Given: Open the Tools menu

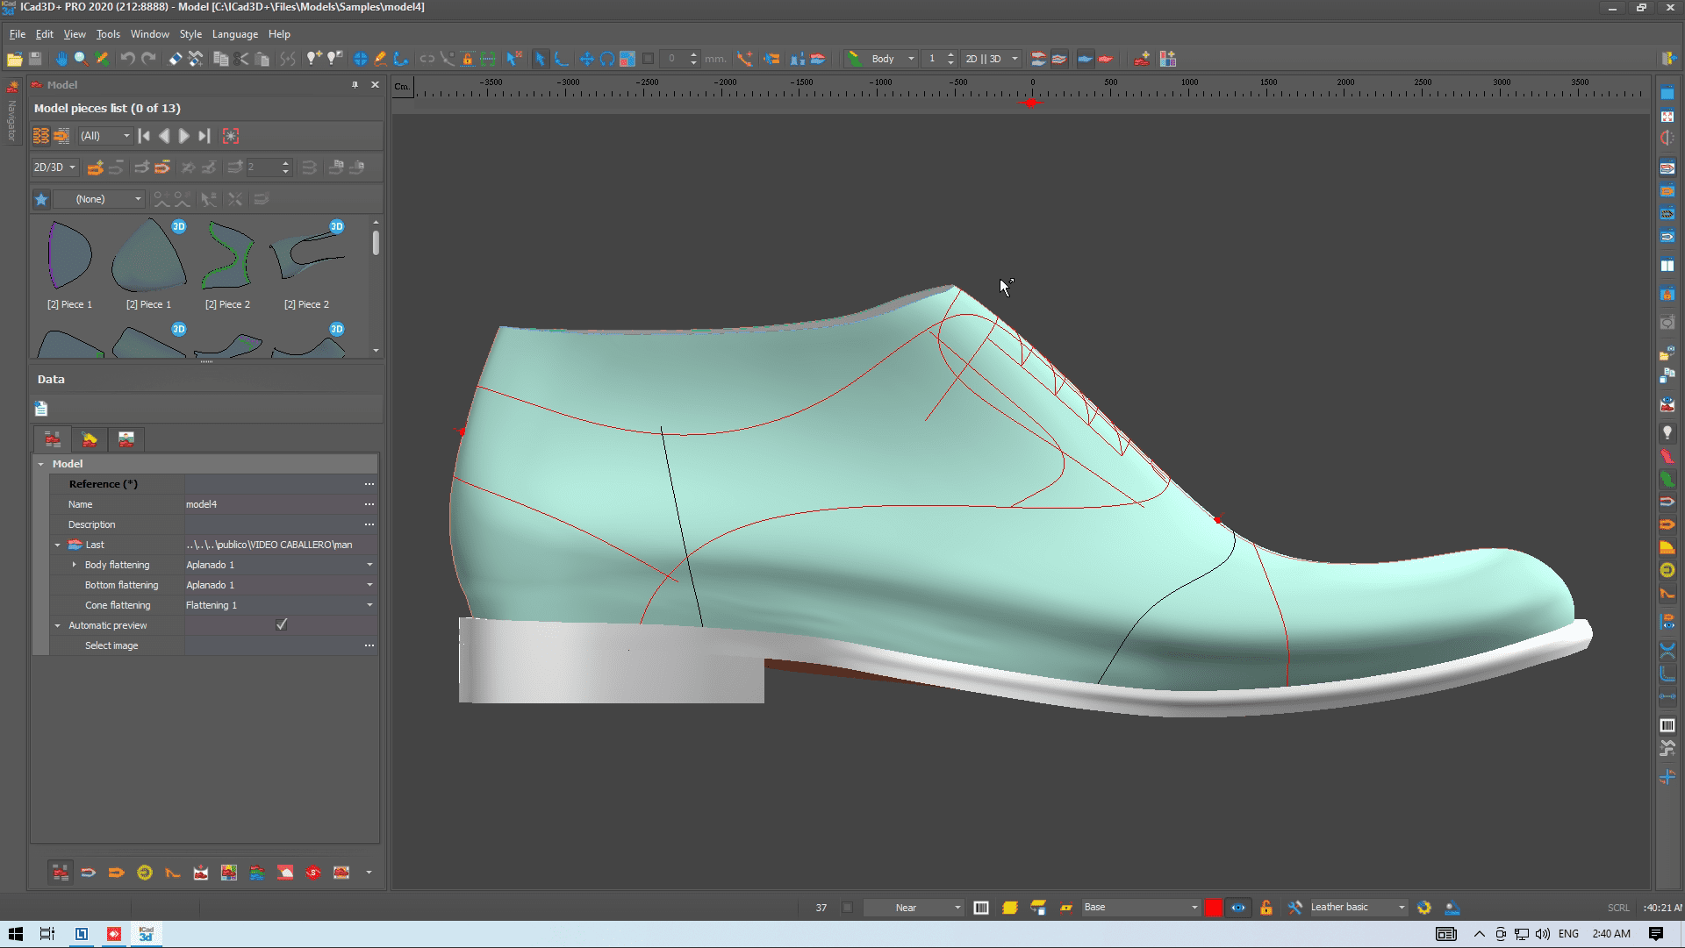Looking at the screenshot, I should coord(108,34).
